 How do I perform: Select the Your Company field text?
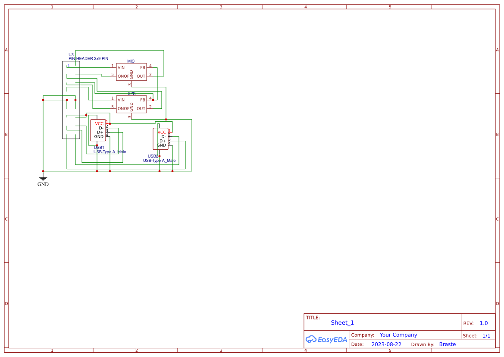pyautogui.click(x=398, y=335)
